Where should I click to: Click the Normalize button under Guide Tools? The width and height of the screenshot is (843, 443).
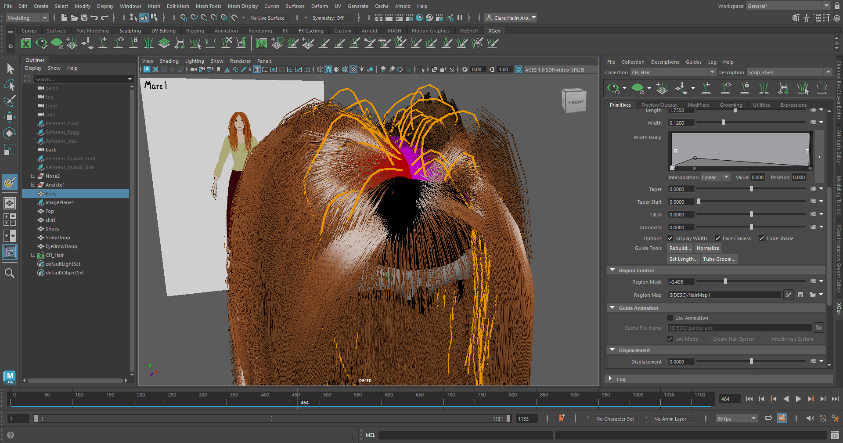point(708,248)
